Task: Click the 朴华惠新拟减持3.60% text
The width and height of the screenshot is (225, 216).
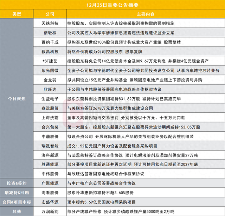Action: click(x=101, y=193)
